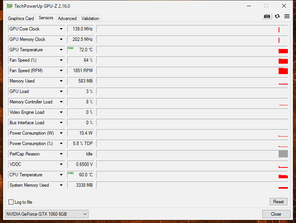Image resolution: width=296 pixels, height=223 pixels.
Task: Open the Fan Speed (RPM) dropdown arrow
Action: [x=61, y=71]
